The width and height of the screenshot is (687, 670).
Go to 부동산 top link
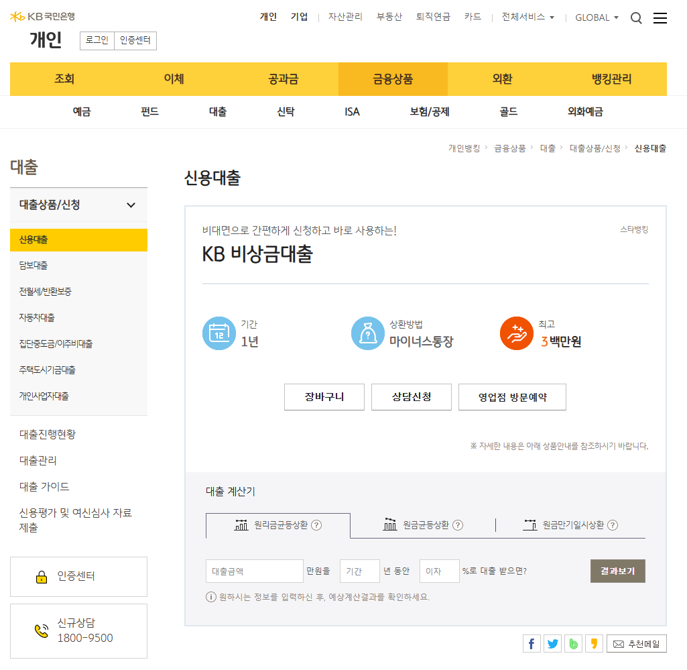(x=389, y=17)
